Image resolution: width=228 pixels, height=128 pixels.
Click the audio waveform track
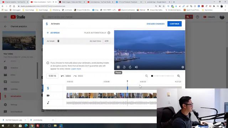(112, 103)
